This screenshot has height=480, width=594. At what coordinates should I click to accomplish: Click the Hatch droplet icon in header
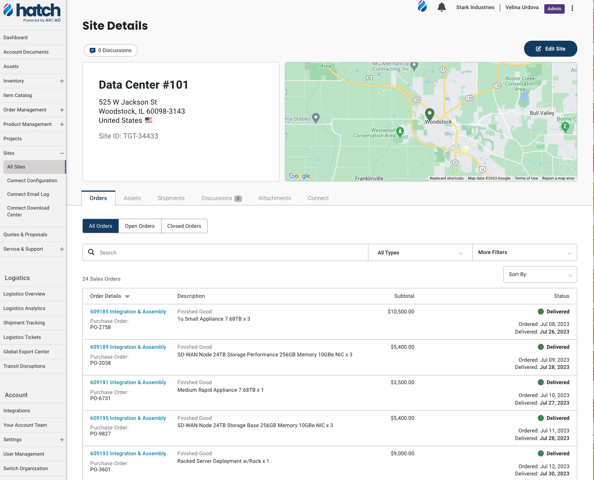coord(422,6)
